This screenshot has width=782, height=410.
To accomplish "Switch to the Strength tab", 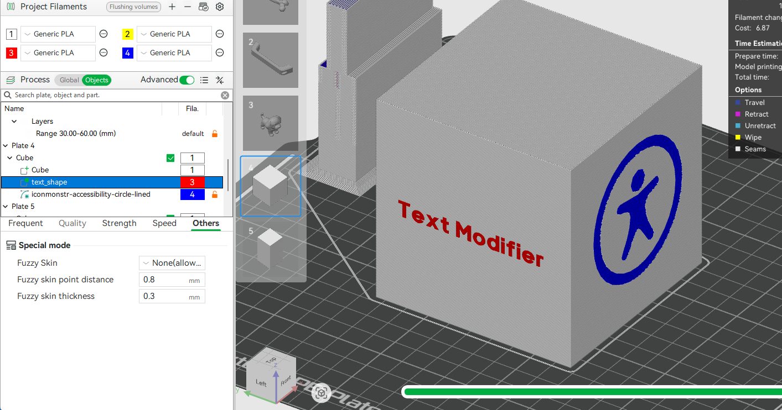I will pyautogui.click(x=119, y=223).
